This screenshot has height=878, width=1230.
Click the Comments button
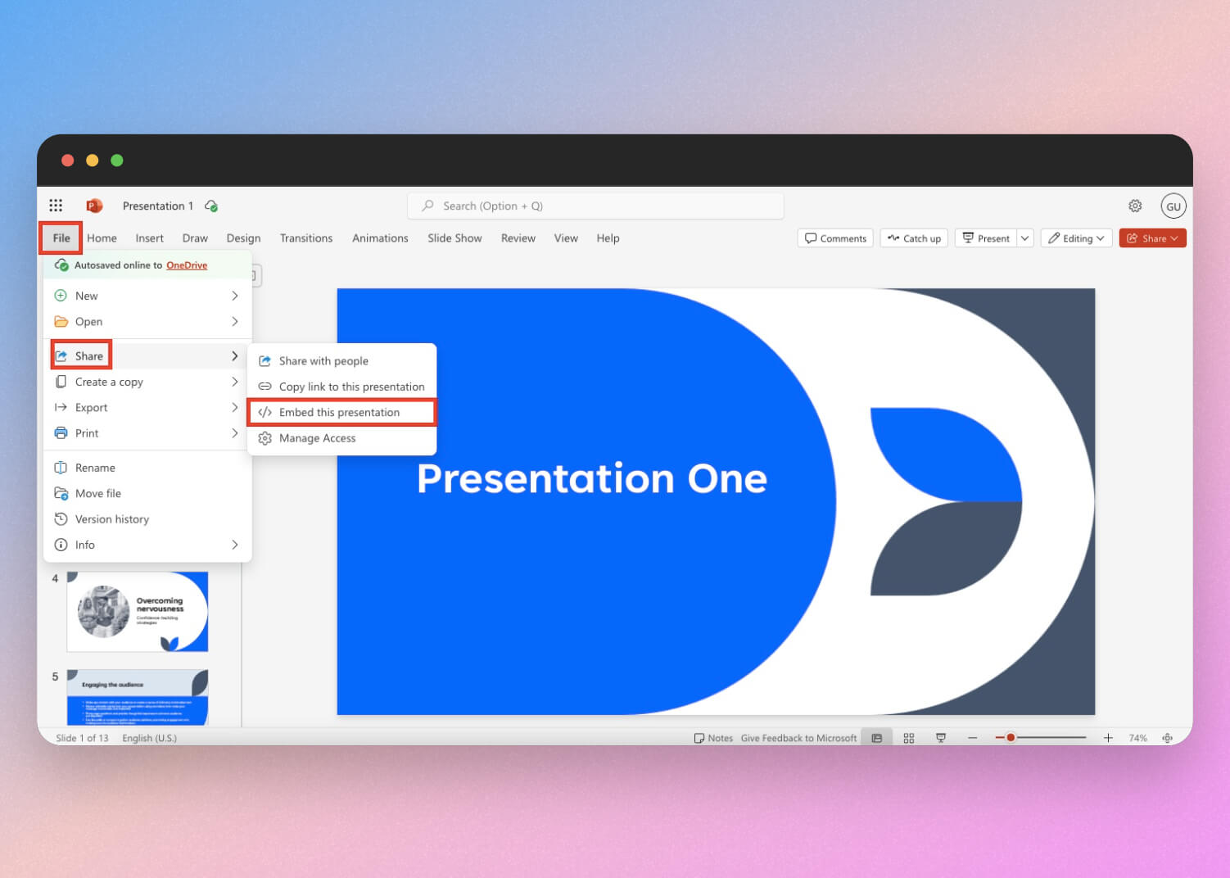(x=835, y=238)
